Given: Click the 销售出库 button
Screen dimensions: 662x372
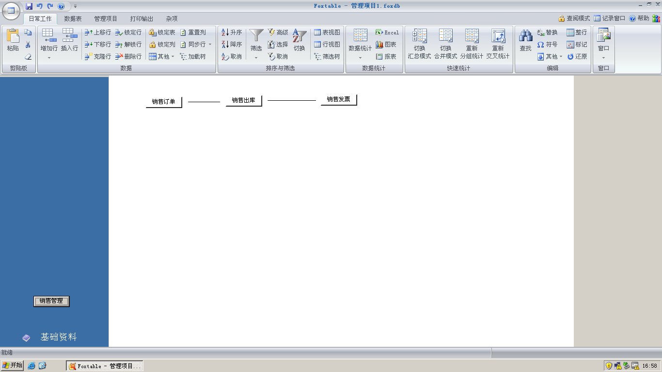Looking at the screenshot, I should point(244,100).
